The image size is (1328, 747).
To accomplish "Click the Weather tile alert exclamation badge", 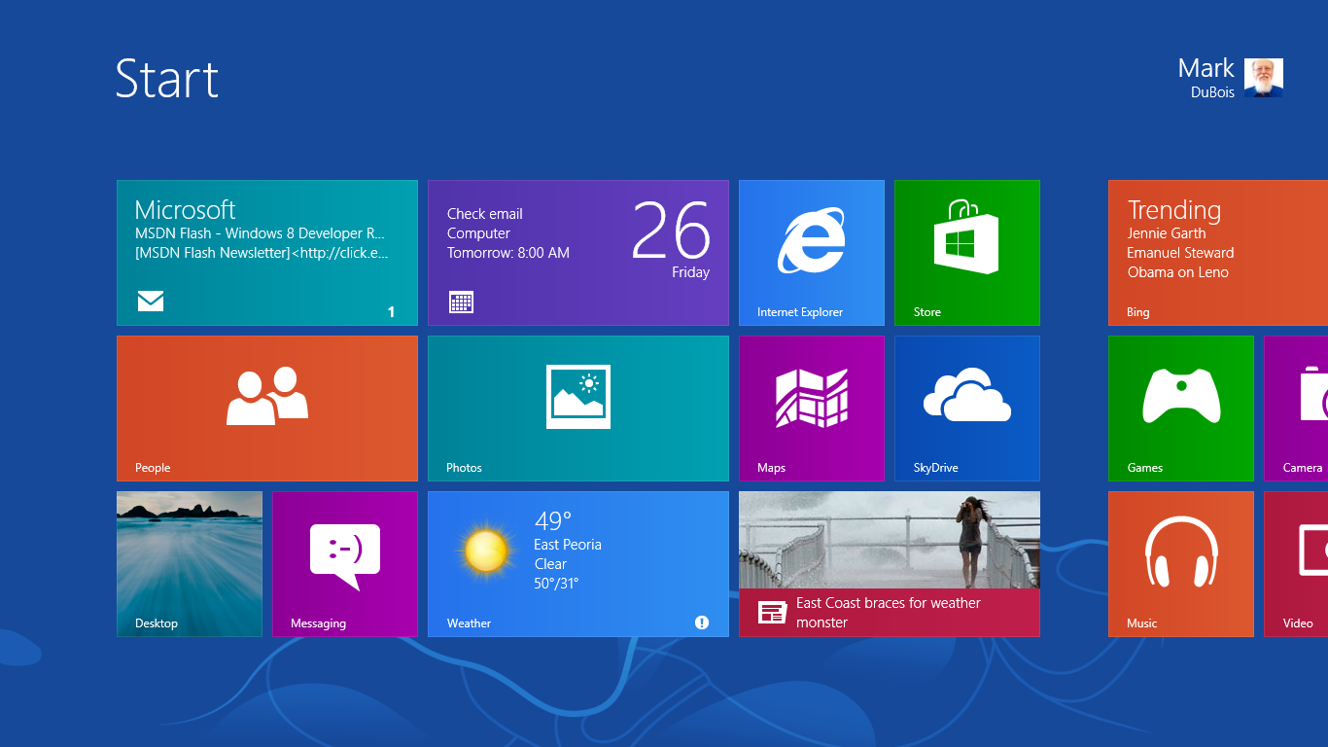I will [x=702, y=622].
